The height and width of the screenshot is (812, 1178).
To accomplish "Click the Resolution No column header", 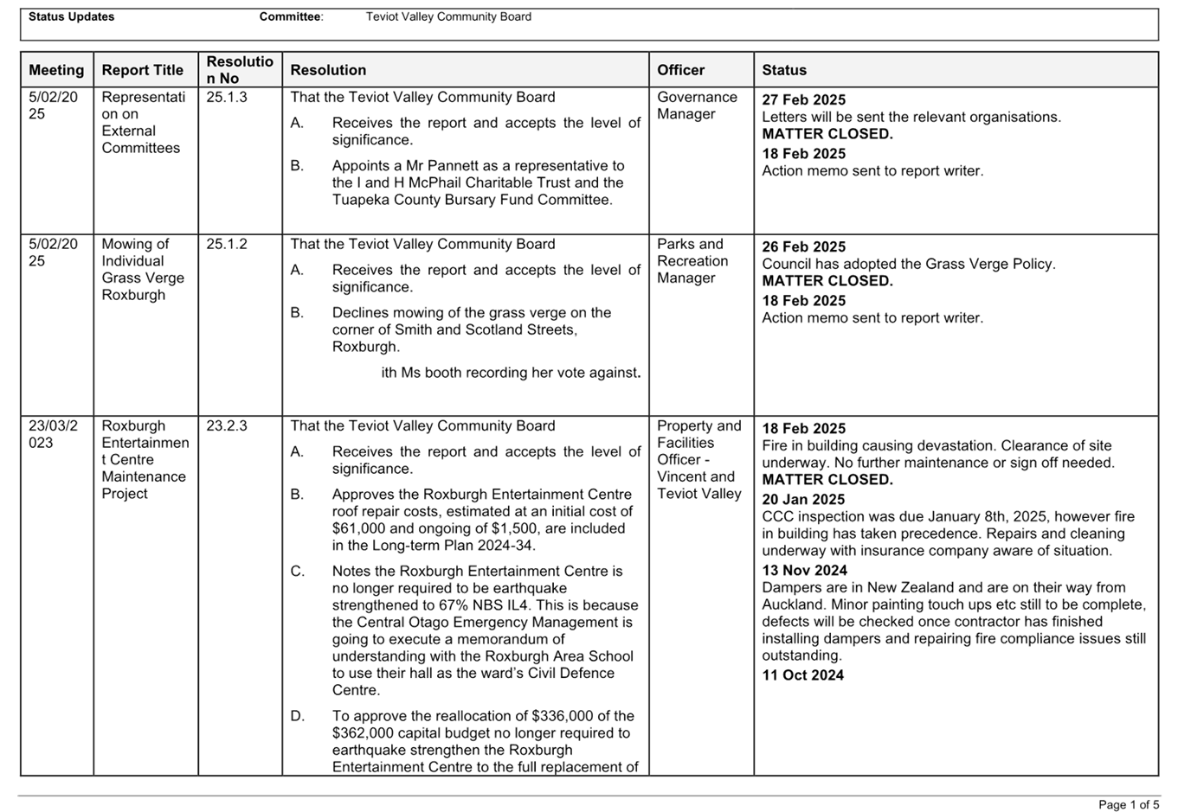I will tap(239, 70).
